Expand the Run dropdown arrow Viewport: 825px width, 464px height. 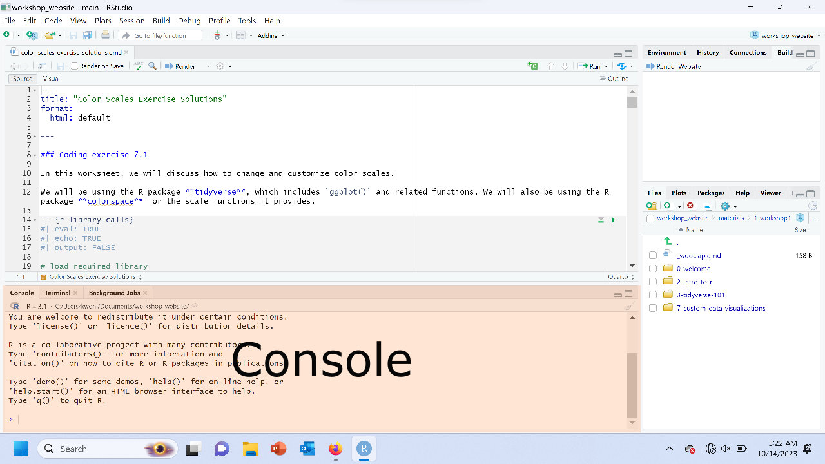coord(606,66)
